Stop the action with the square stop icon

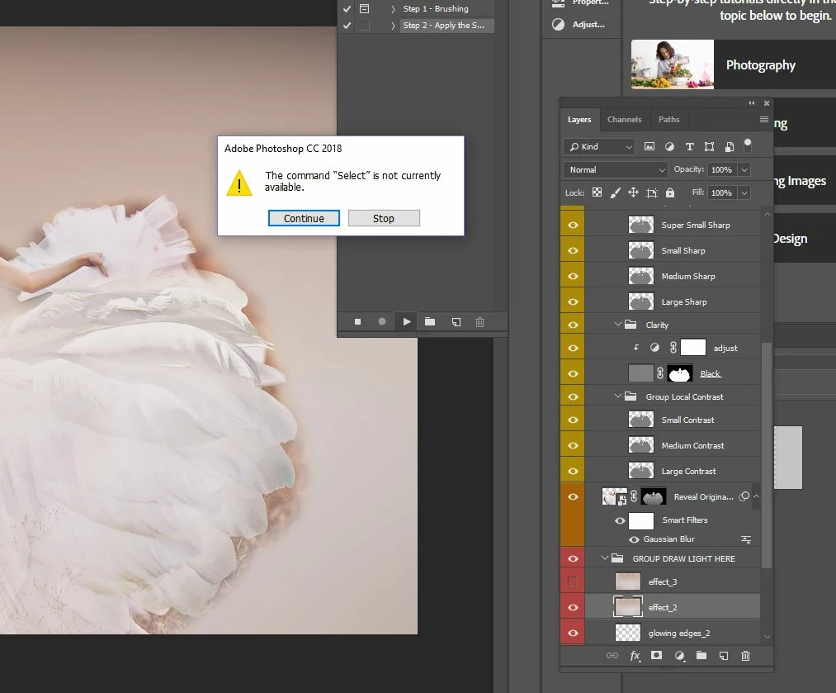[x=357, y=321]
